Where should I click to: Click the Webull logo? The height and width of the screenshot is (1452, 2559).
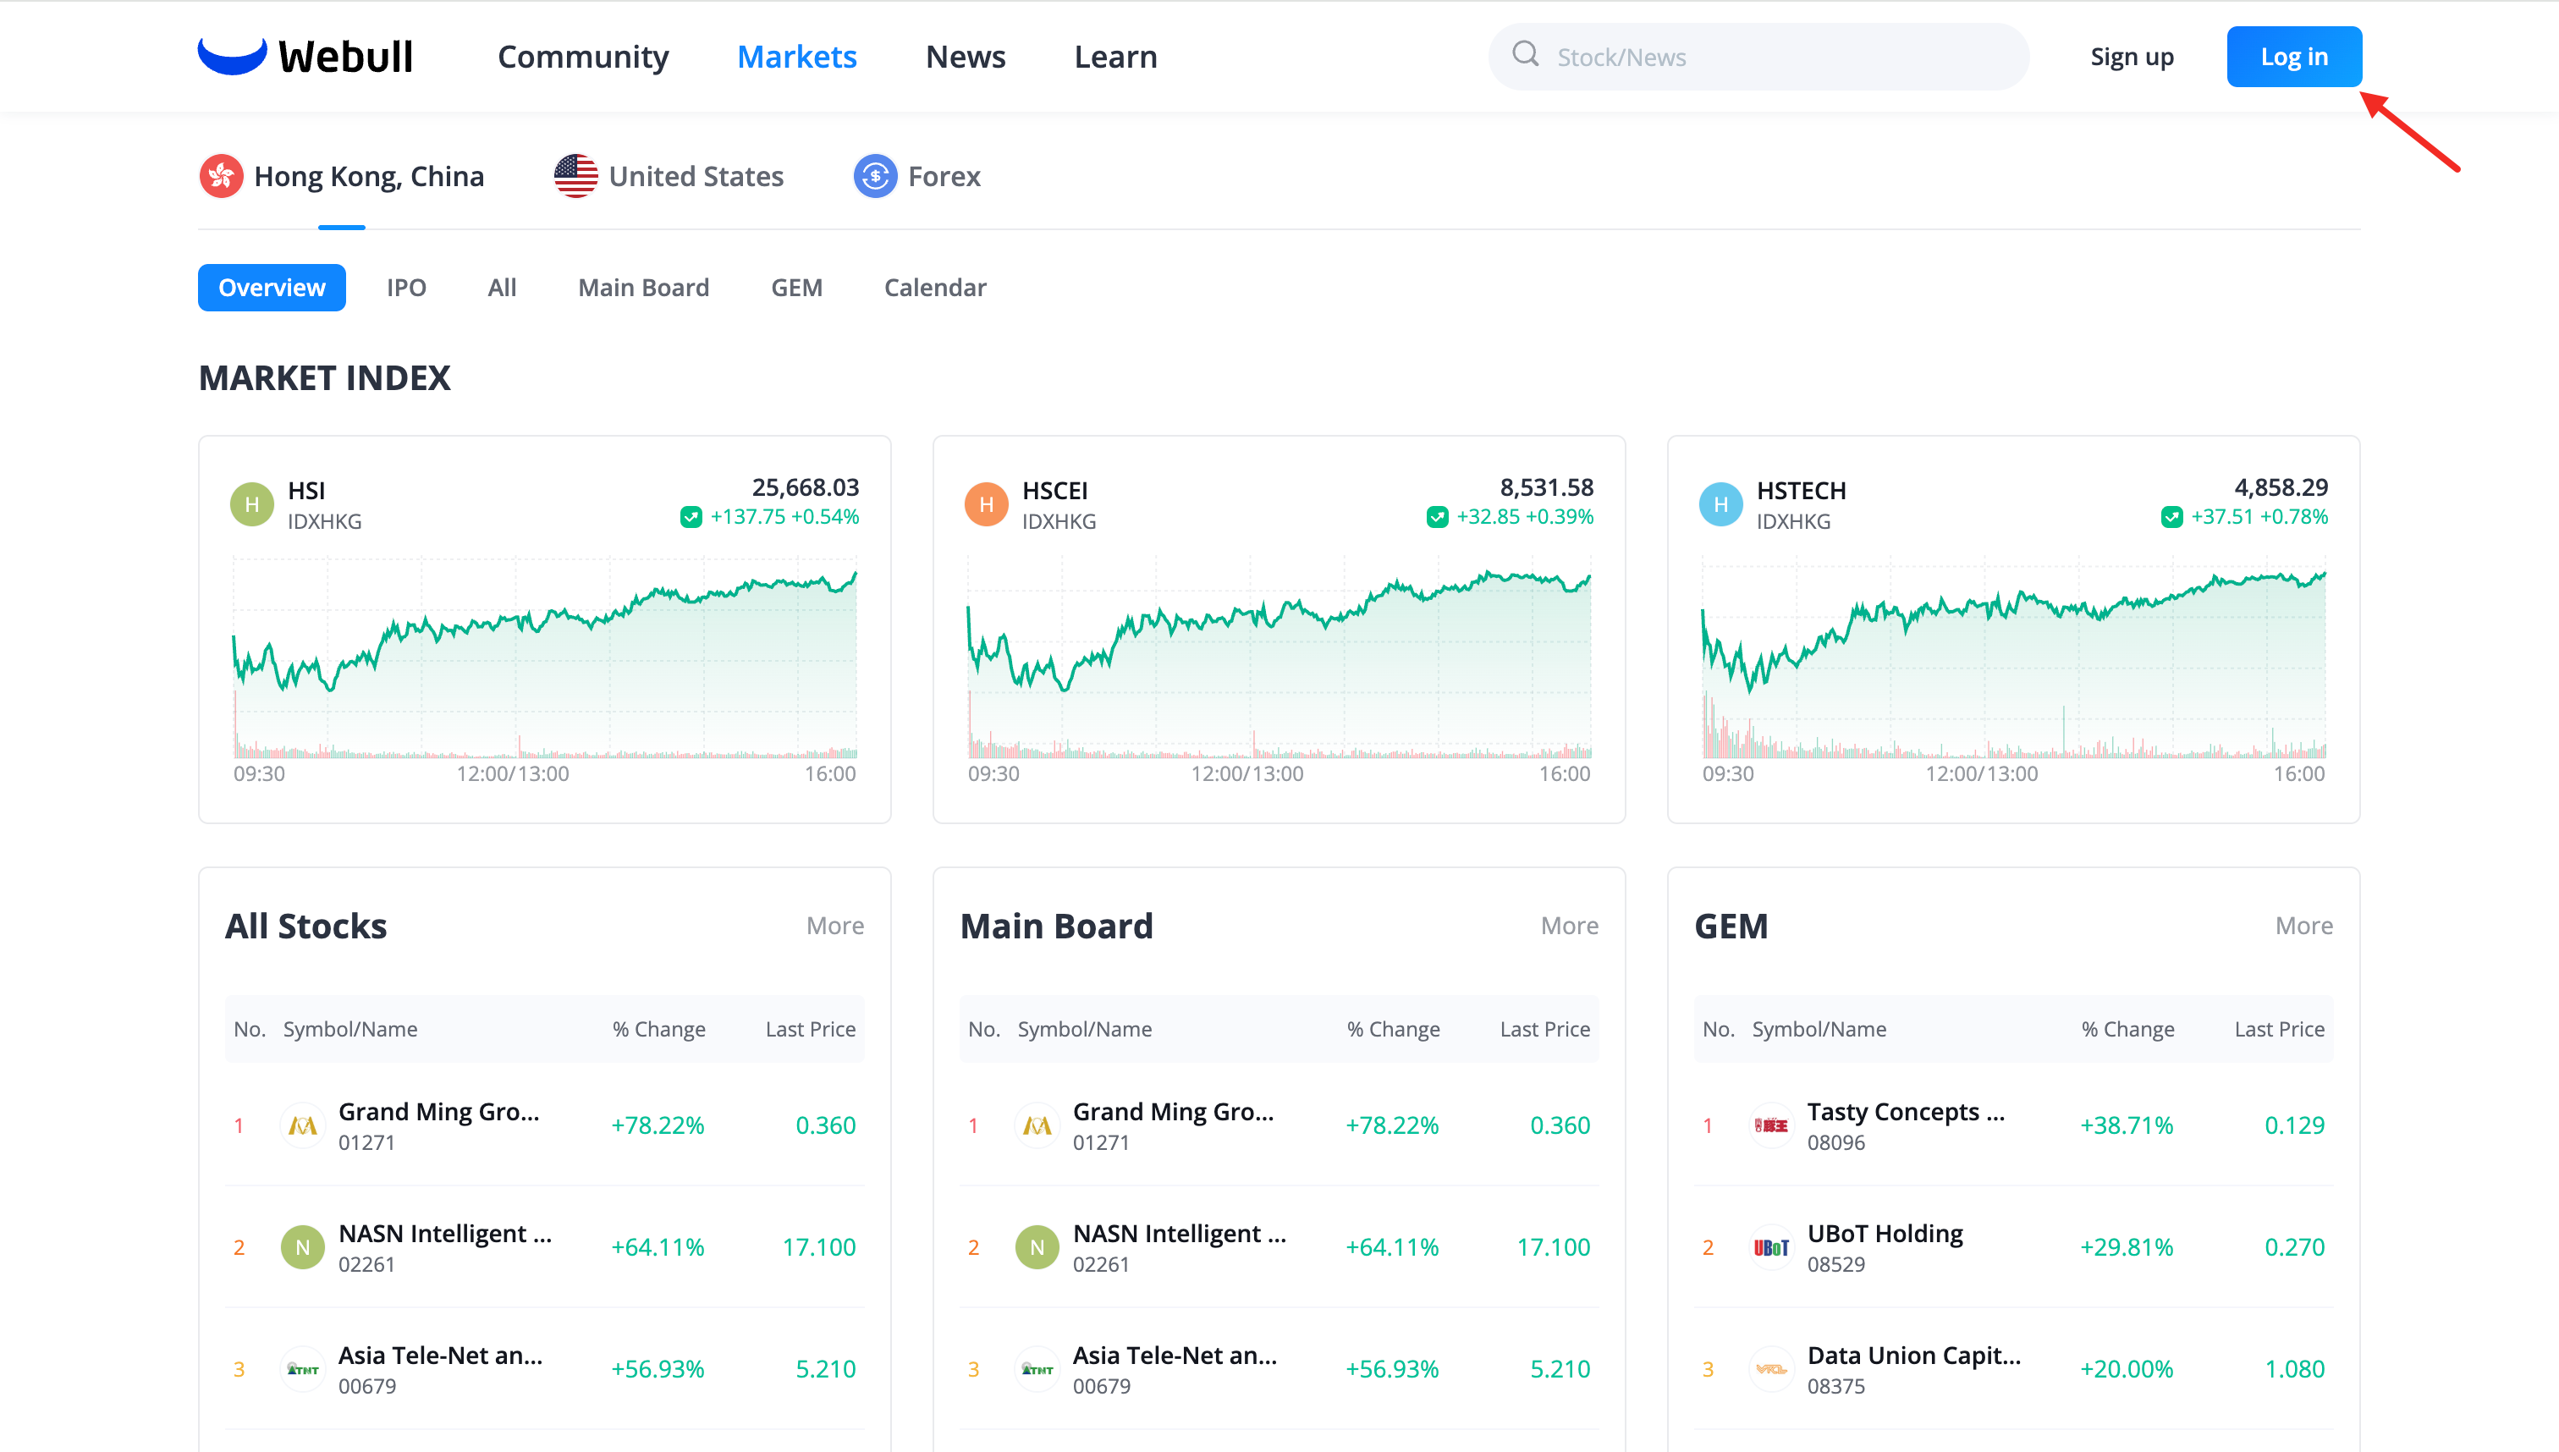[305, 57]
